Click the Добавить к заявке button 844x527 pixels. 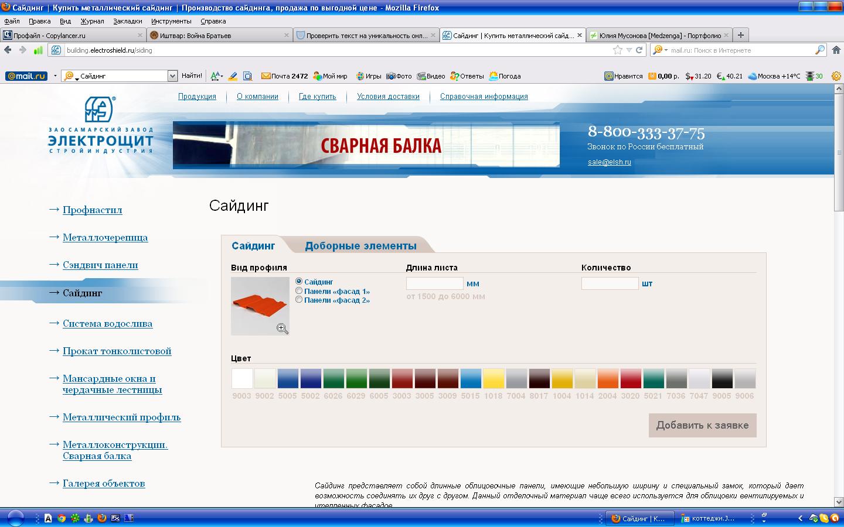click(702, 425)
